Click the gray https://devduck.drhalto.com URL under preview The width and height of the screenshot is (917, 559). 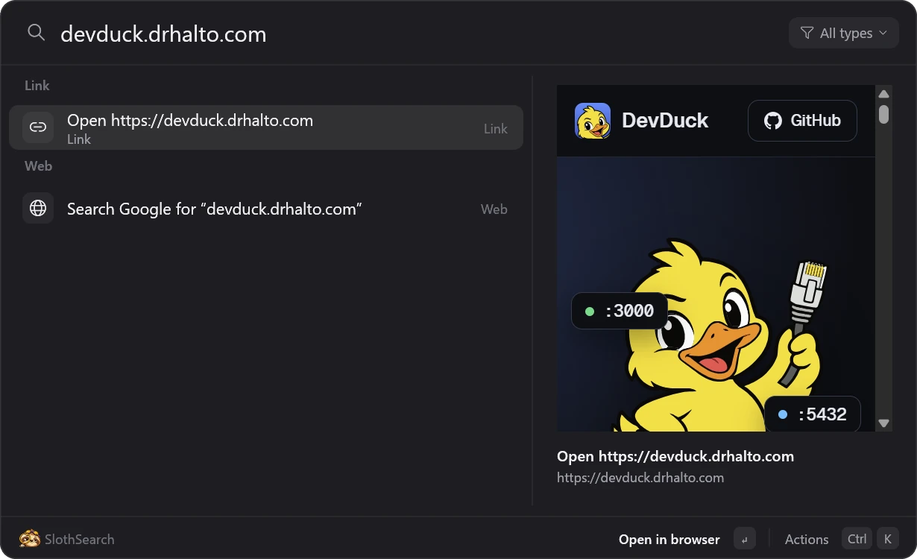(640, 478)
